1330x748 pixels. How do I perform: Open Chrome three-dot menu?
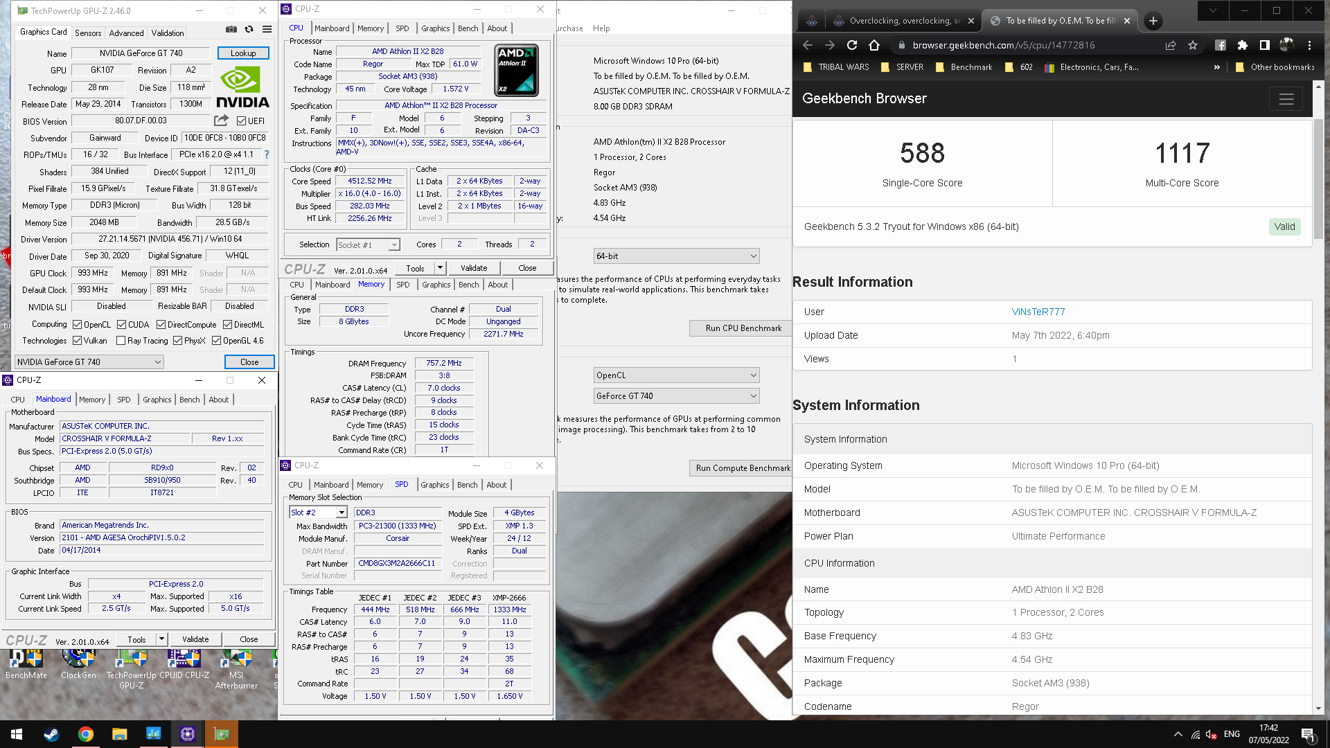pyautogui.click(x=1309, y=45)
